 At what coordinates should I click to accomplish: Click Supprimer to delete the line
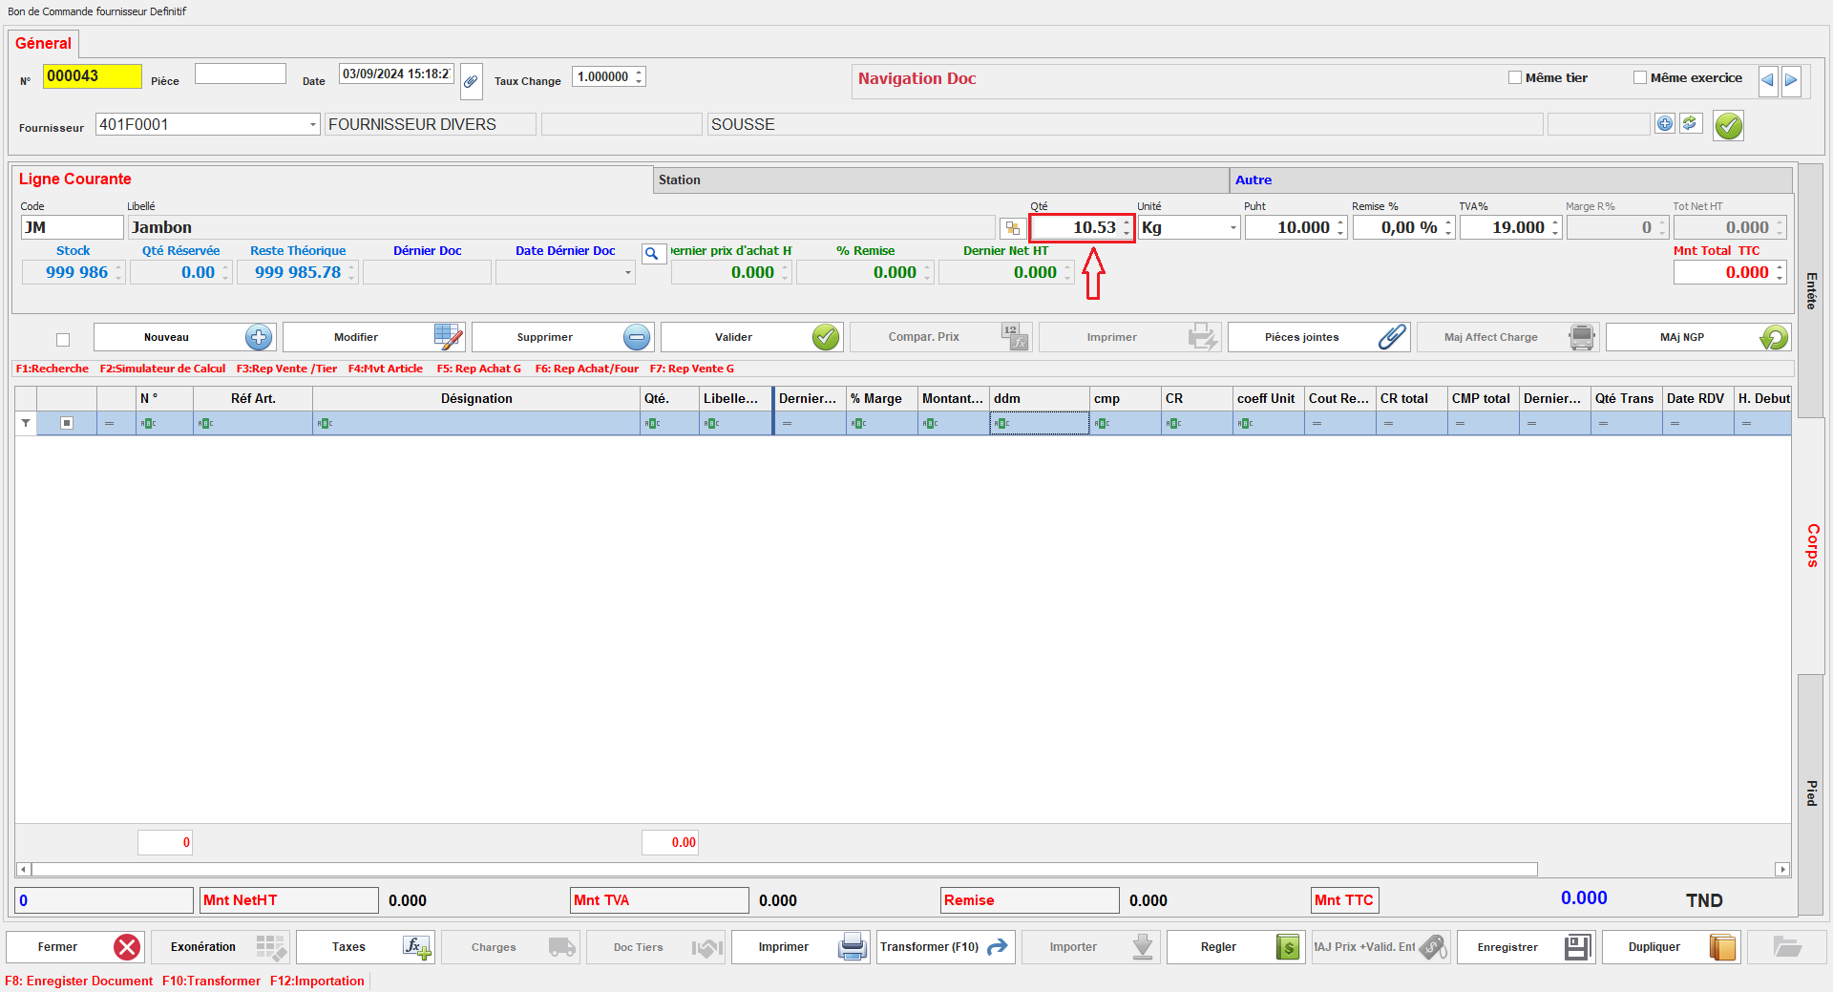[x=562, y=337]
